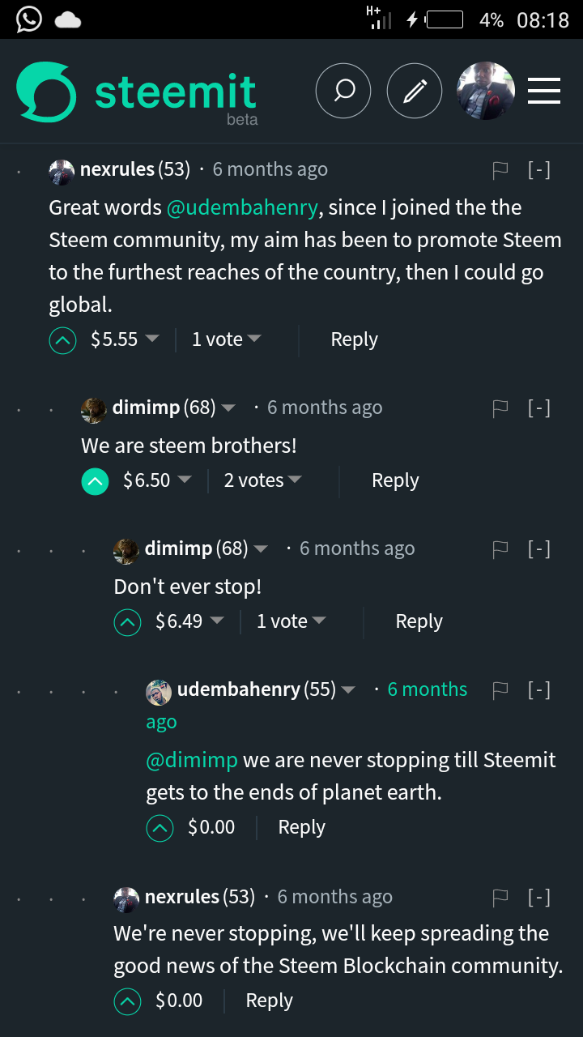Image resolution: width=583 pixels, height=1037 pixels.
Task: Reply to 'We are steem brothers!' comment
Action: [x=395, y=480]
